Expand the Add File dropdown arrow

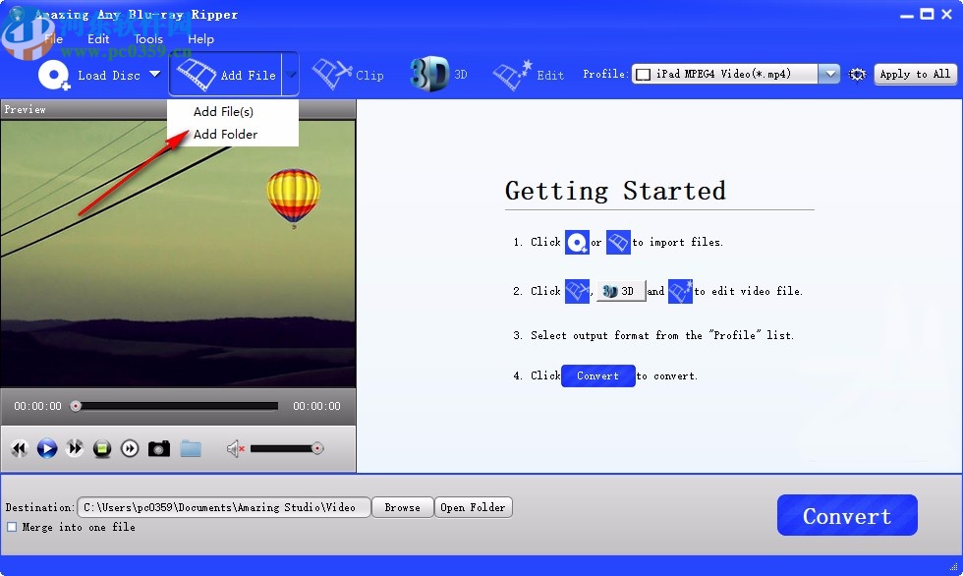[x=290, y=74]
